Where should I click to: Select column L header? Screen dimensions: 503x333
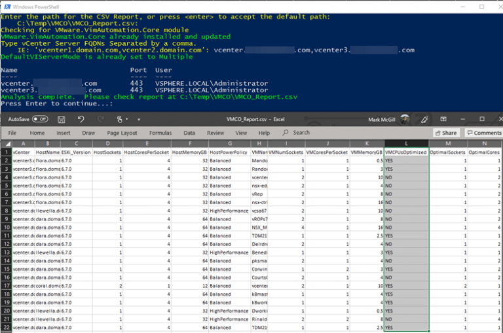coord(406,143)
